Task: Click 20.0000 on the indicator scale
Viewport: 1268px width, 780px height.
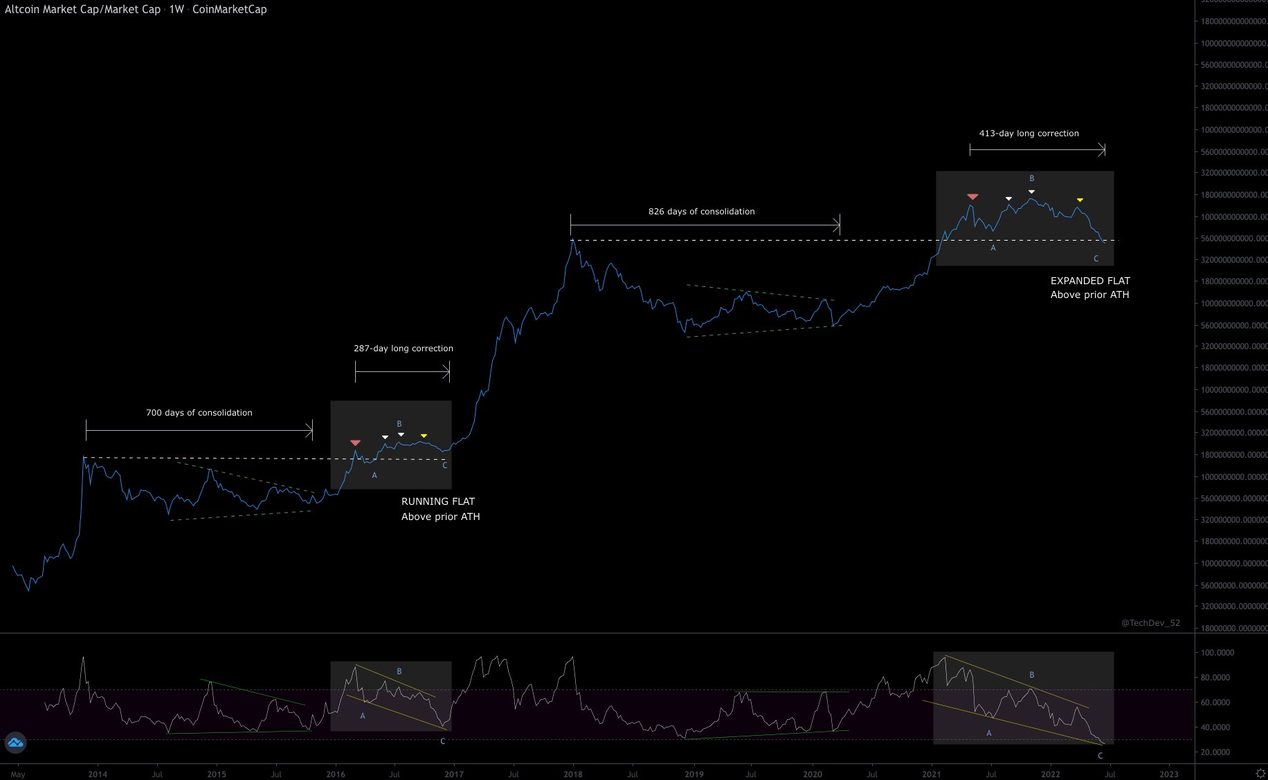Action: click(x=1215, y=752)
